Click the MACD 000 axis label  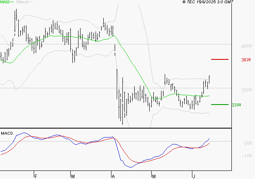pyautogui.click(x=248, y=143)
